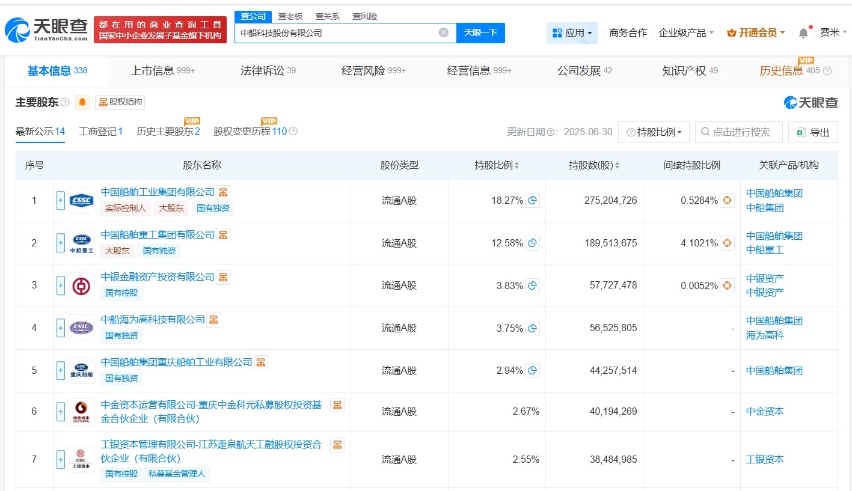Click the 天眼一下 search button

click(x=480, y=32)
